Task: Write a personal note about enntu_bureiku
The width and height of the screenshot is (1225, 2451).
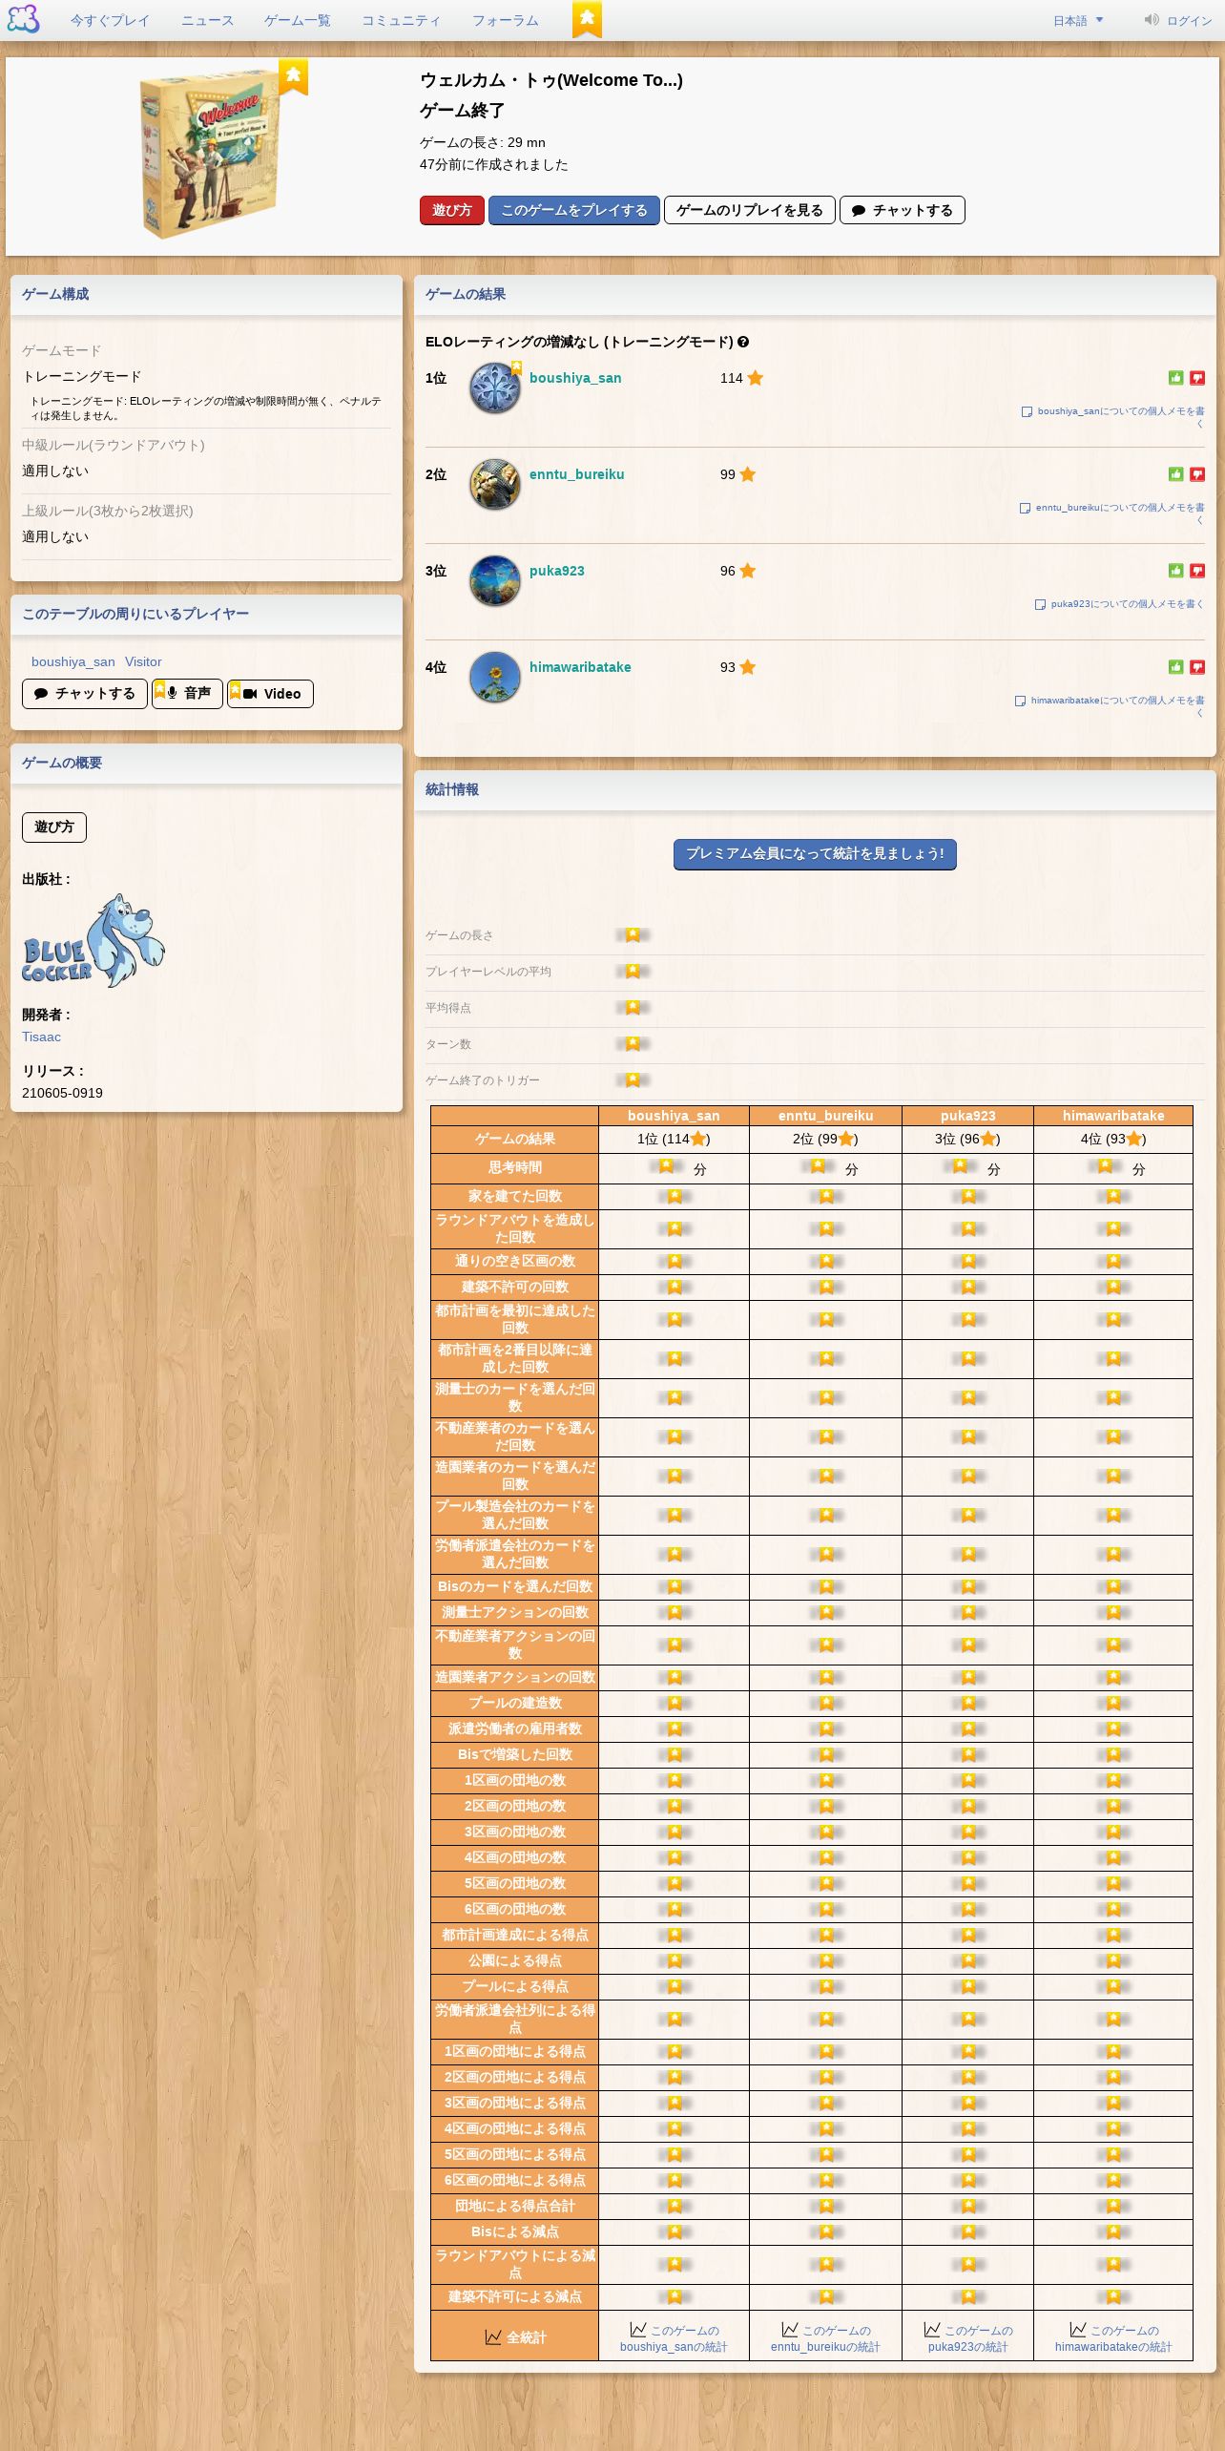Action: 1111,513
